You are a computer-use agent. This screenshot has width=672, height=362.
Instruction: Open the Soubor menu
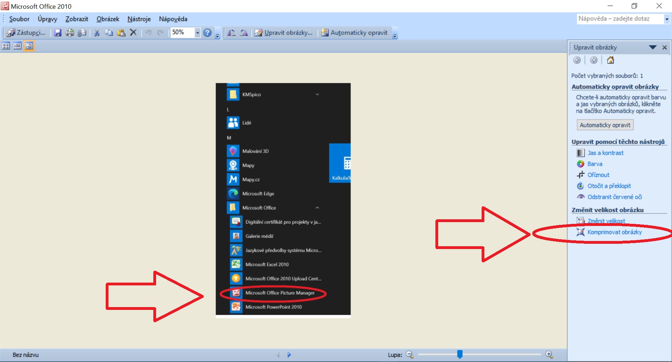coord(19,19)
